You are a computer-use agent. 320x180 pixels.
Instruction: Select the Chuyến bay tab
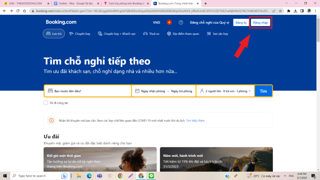[x=80, y=34]
